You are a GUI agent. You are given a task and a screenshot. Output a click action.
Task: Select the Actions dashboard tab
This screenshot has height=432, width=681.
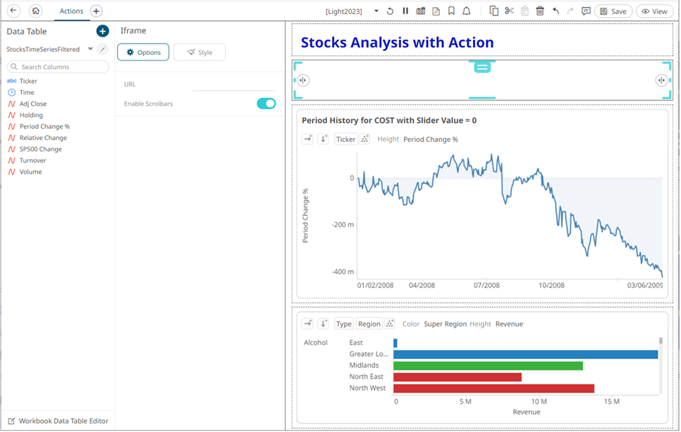71,11
